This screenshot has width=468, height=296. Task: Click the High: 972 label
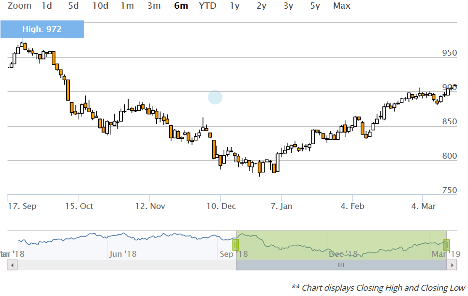point(42,29)
